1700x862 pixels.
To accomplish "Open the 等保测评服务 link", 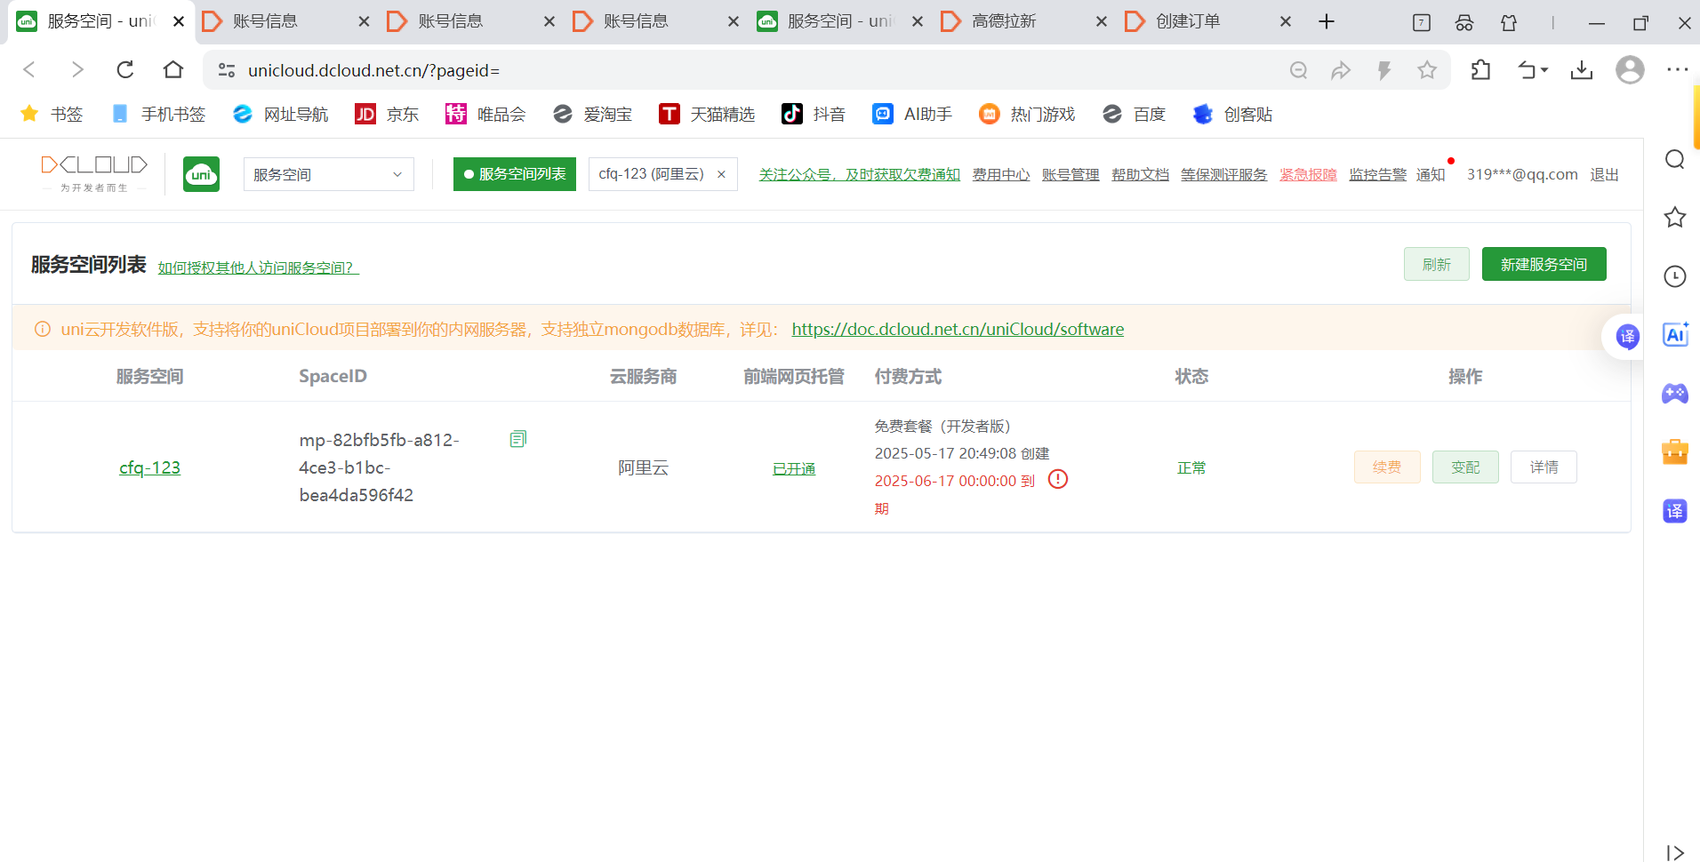I will click(x=1224, y=174).
